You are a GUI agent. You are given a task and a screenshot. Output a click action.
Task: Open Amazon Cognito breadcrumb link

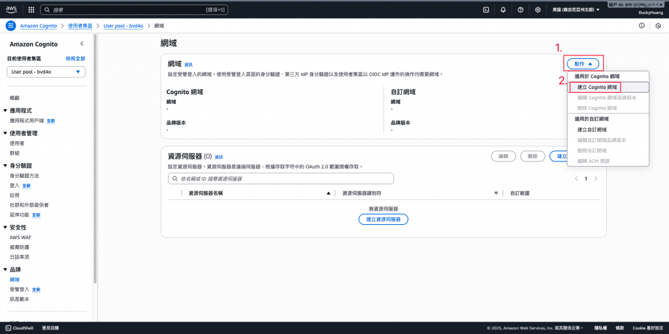coord(39,25)
